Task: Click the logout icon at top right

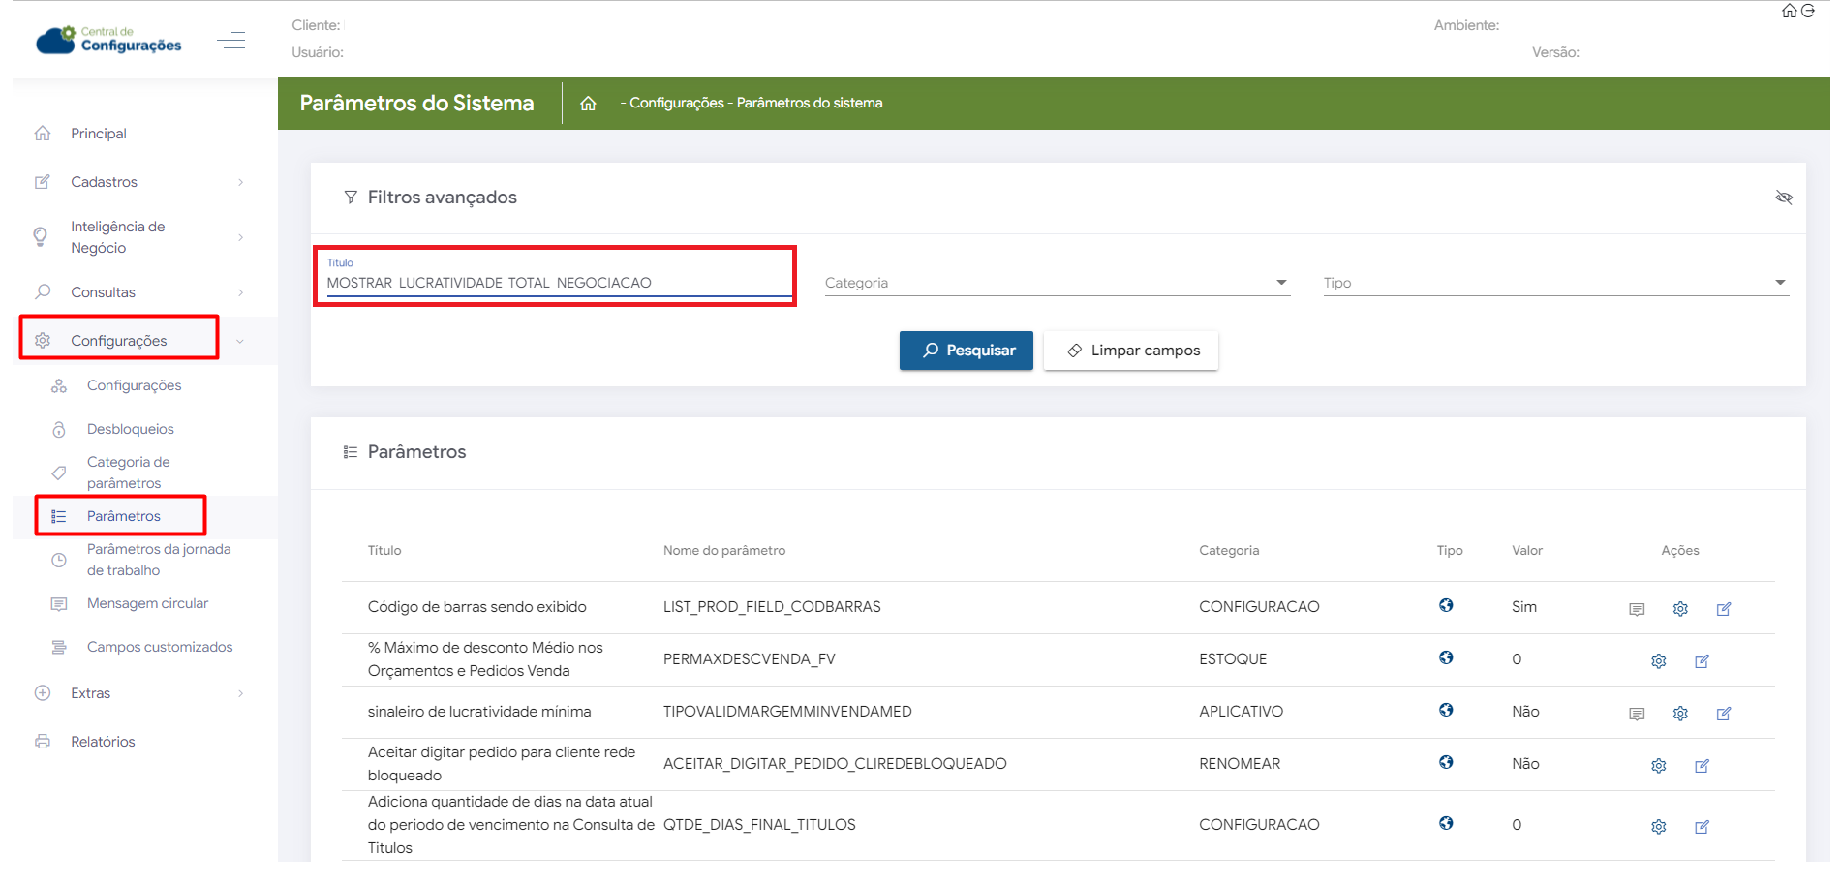Action: [x=1808, y=11]
